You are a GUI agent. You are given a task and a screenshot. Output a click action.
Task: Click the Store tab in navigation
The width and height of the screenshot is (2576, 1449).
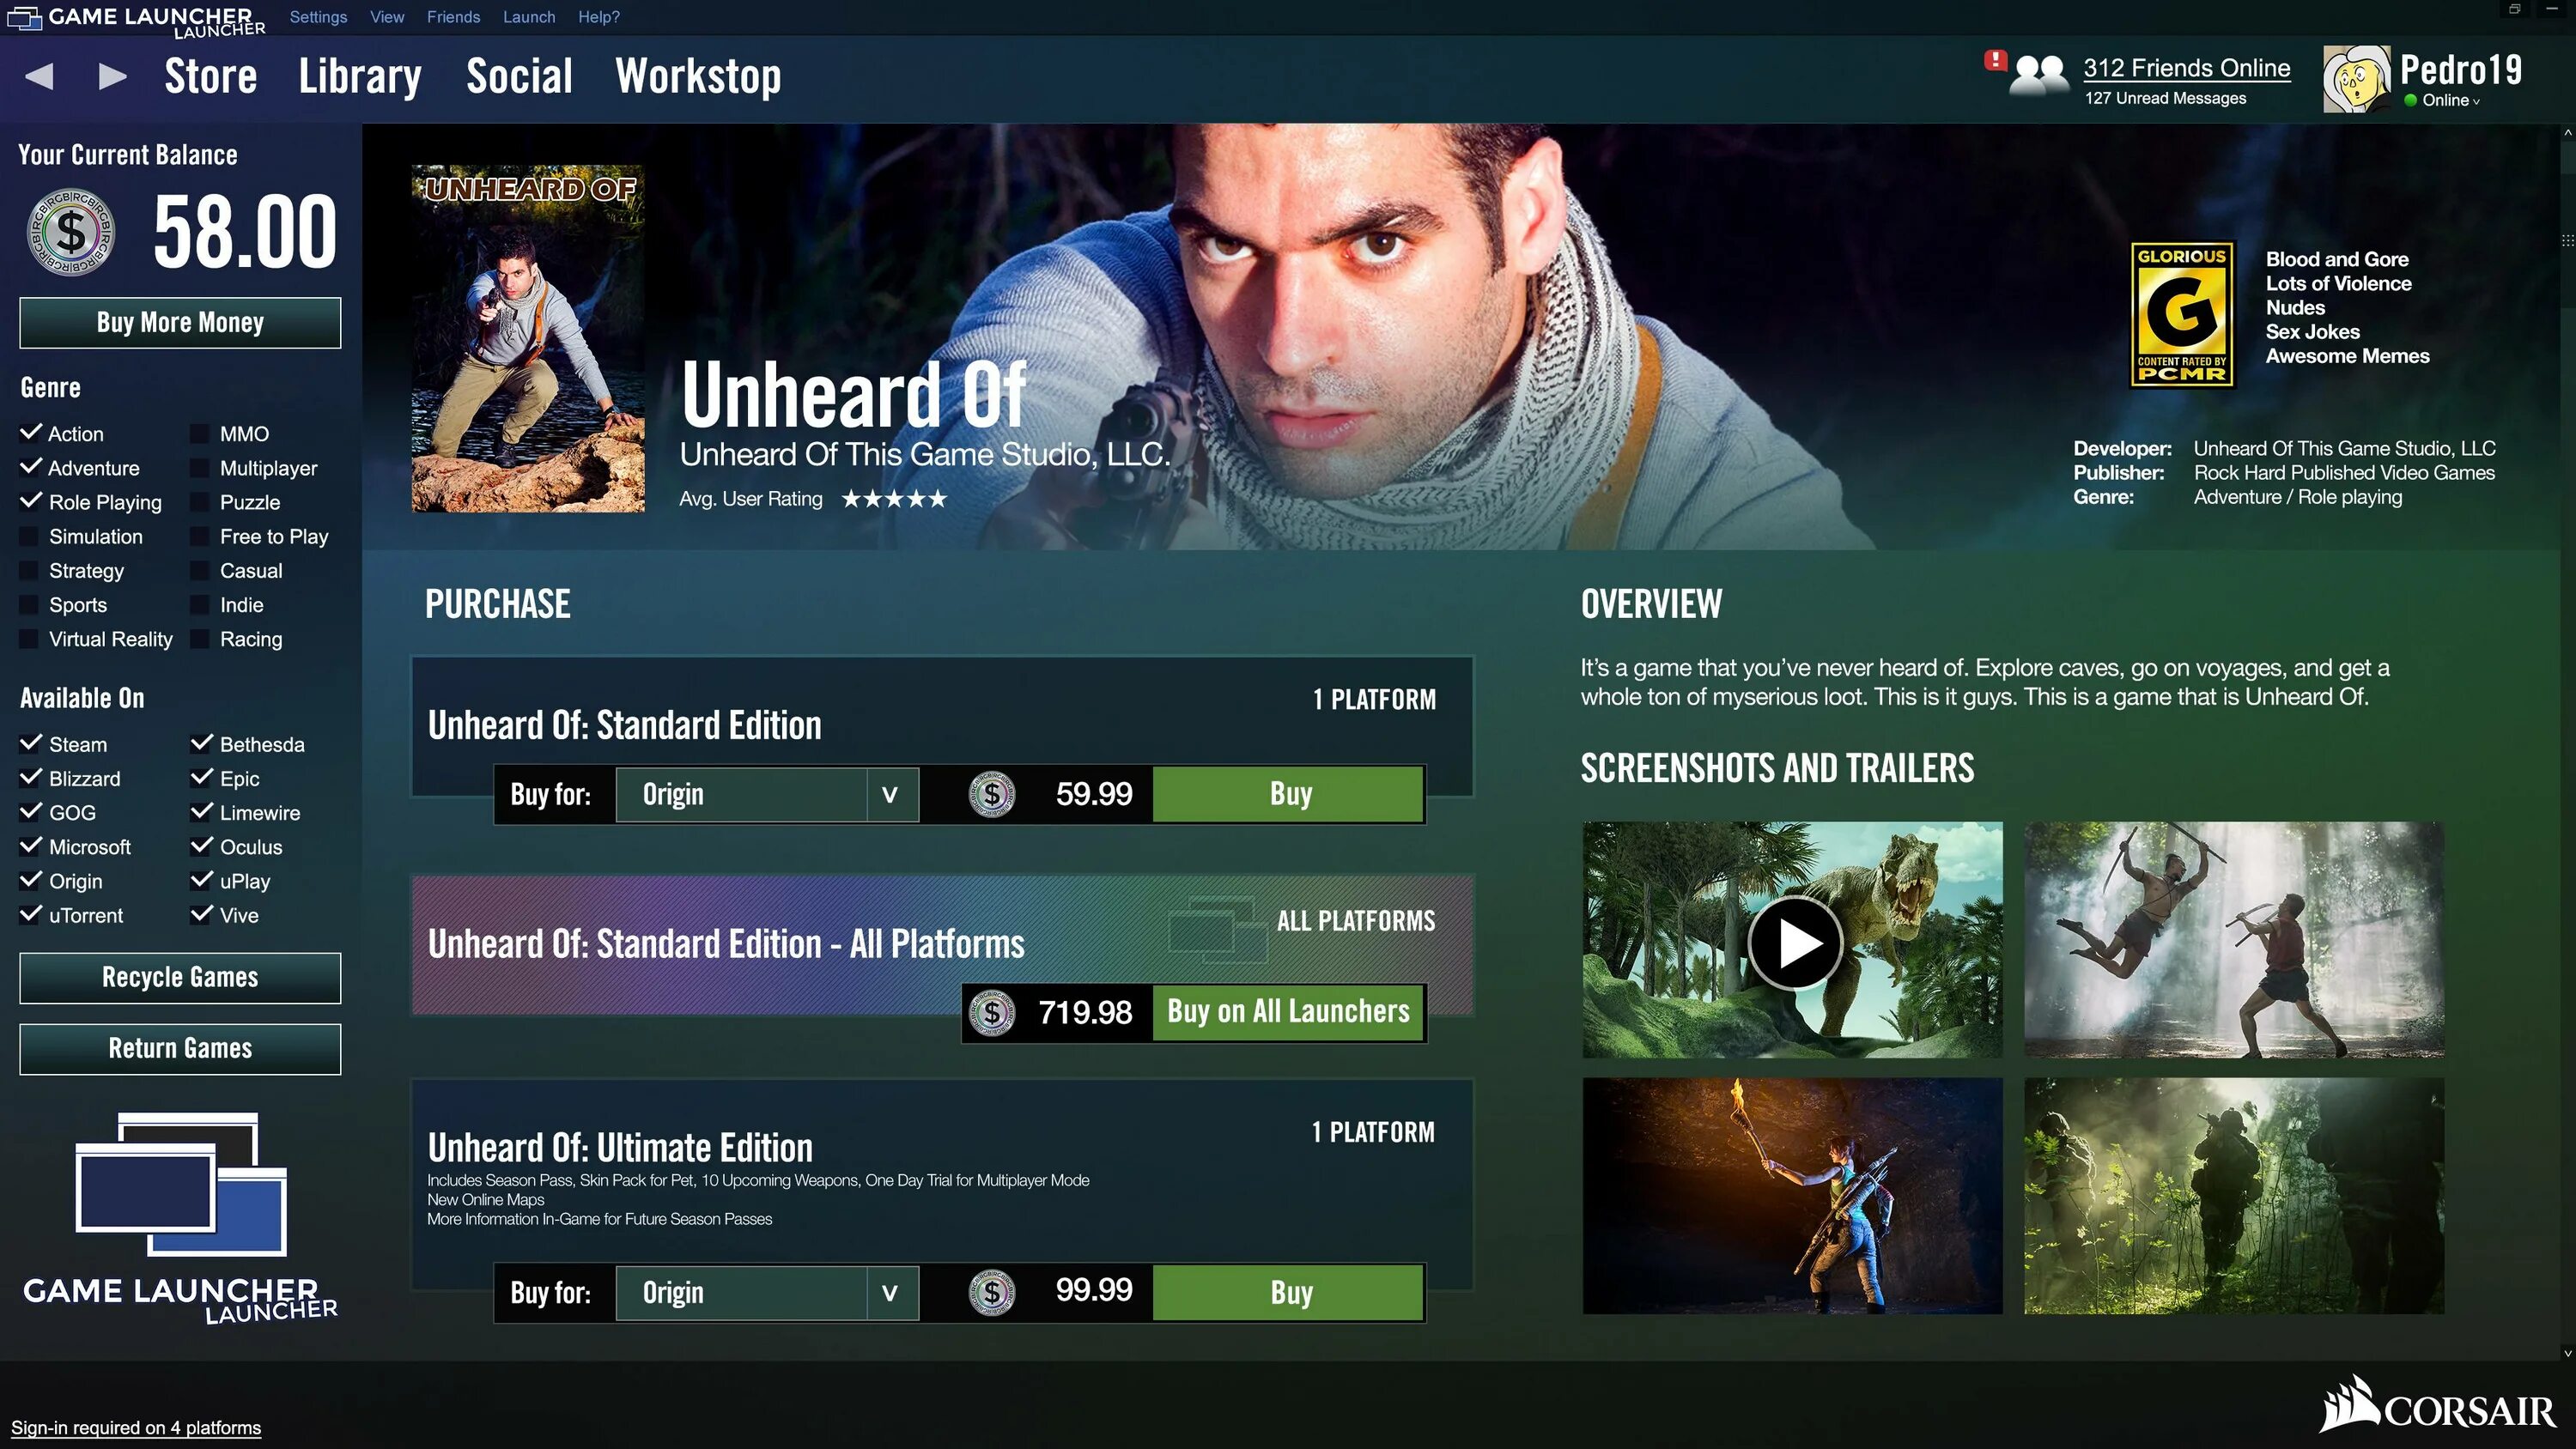tap(210, 76)
